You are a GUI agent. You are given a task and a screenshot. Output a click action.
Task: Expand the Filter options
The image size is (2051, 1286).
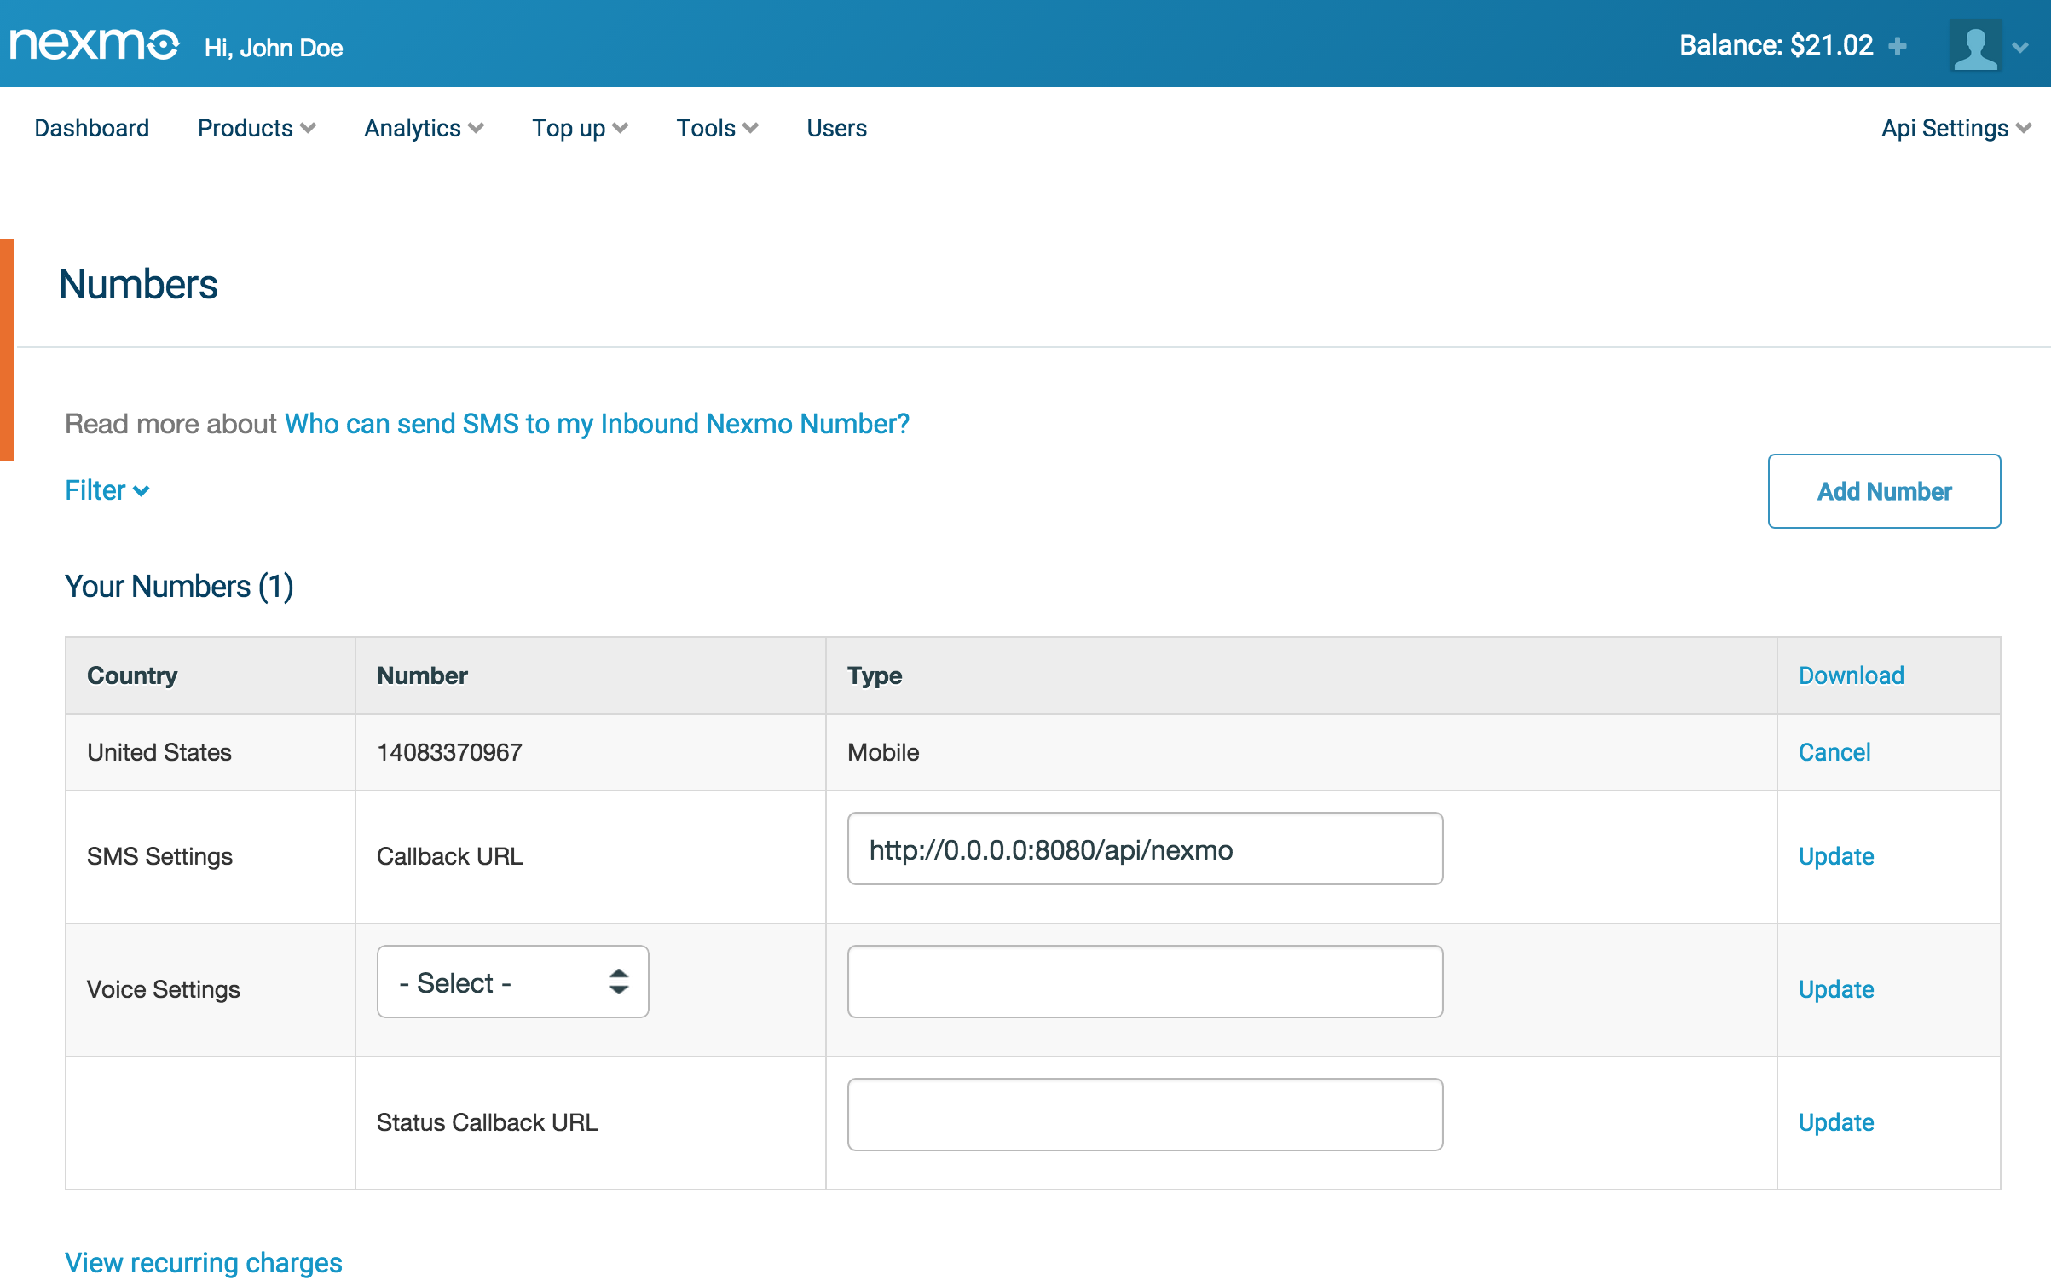(x=107, y=490)
